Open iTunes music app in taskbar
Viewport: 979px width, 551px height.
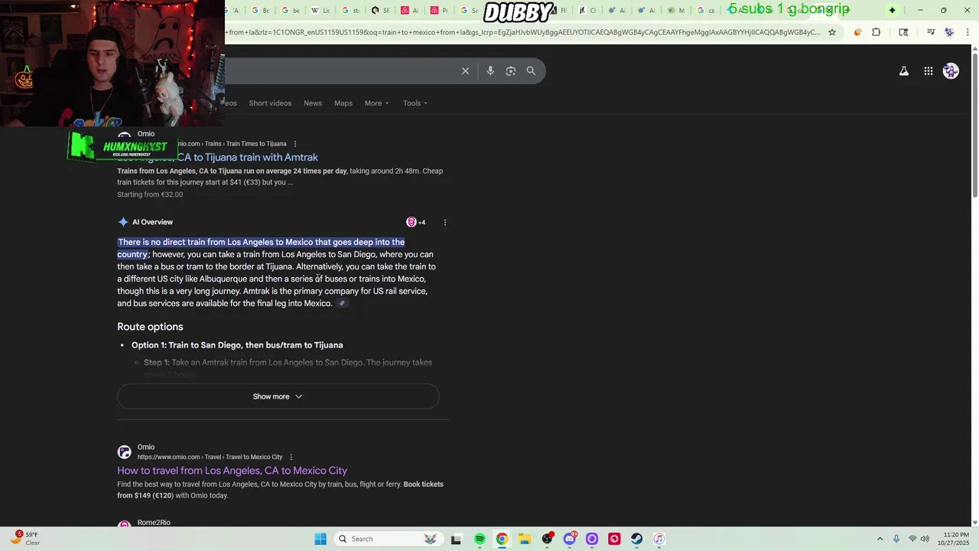(x=659, y=539)
